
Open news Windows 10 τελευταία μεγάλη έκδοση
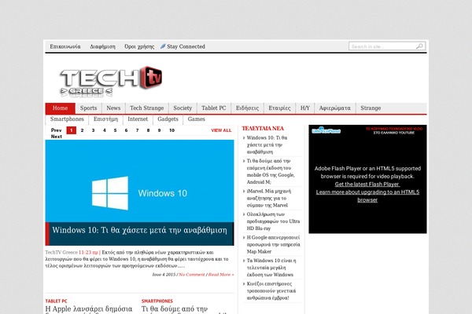coord(271,268)
